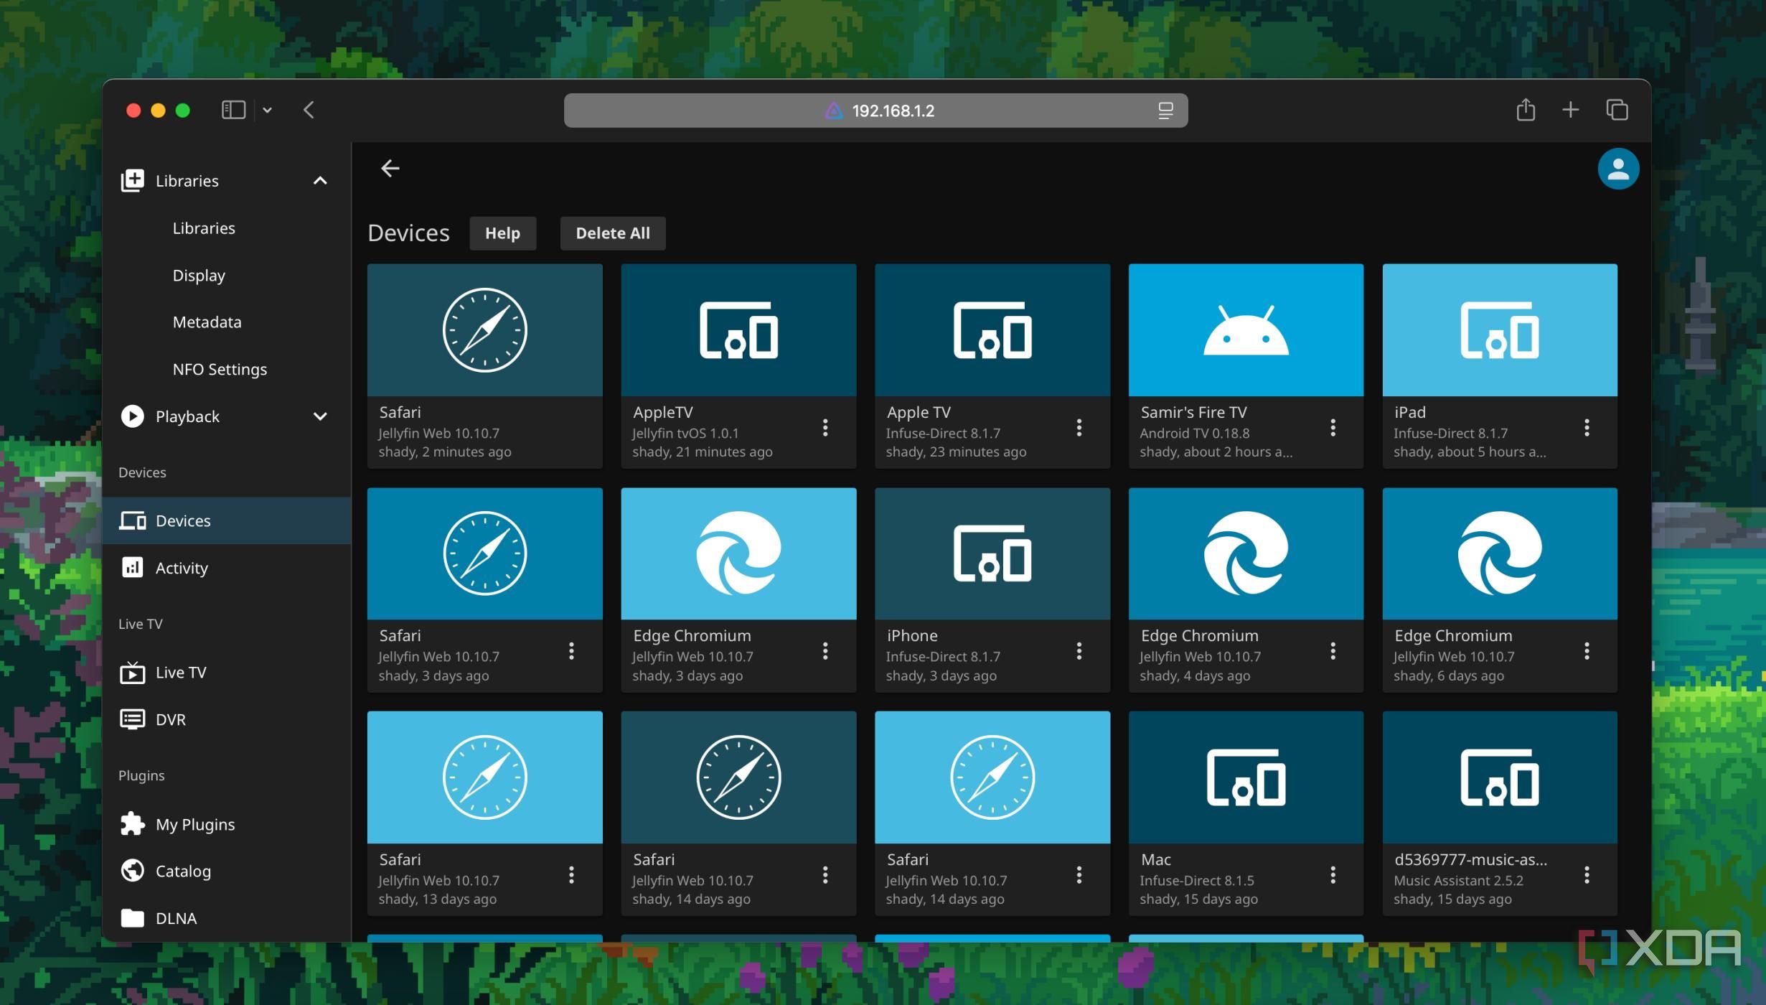
Task: Click the Devices page heading
Action: coord(408,233)
